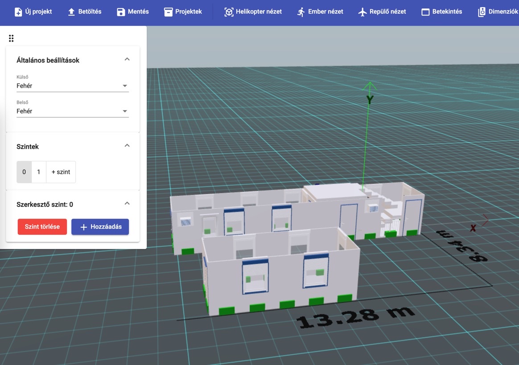The width and height of the screenshot is (519, 365).
Task: Click the Betekintés rectangle icon
Action: coord(425,12)
